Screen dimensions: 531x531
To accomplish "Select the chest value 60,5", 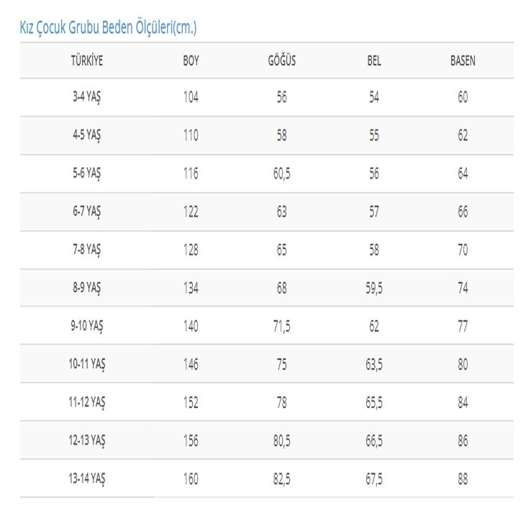I will (x=282, y=173).
